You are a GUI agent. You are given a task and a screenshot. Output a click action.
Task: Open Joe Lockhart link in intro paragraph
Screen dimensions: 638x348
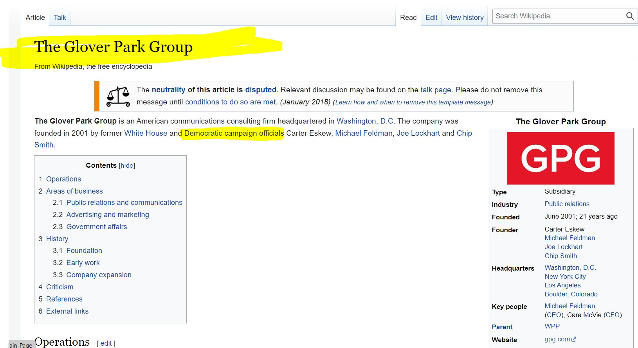(418, 133)
